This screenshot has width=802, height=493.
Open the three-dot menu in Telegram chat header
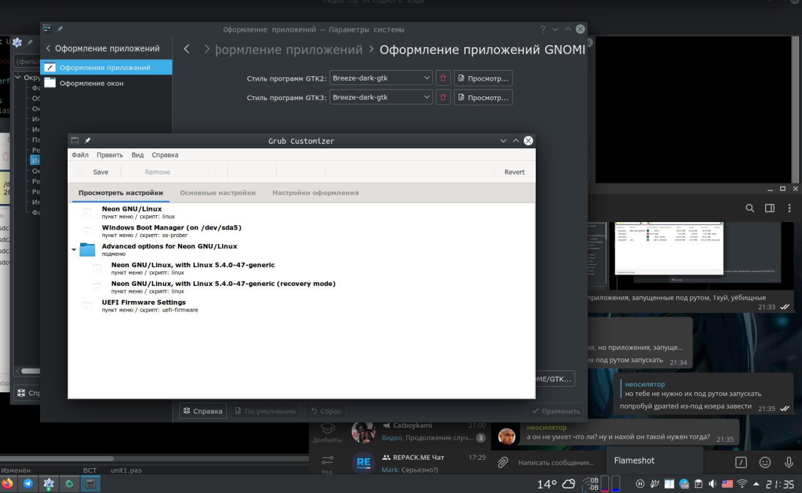(x=788, y=208)
